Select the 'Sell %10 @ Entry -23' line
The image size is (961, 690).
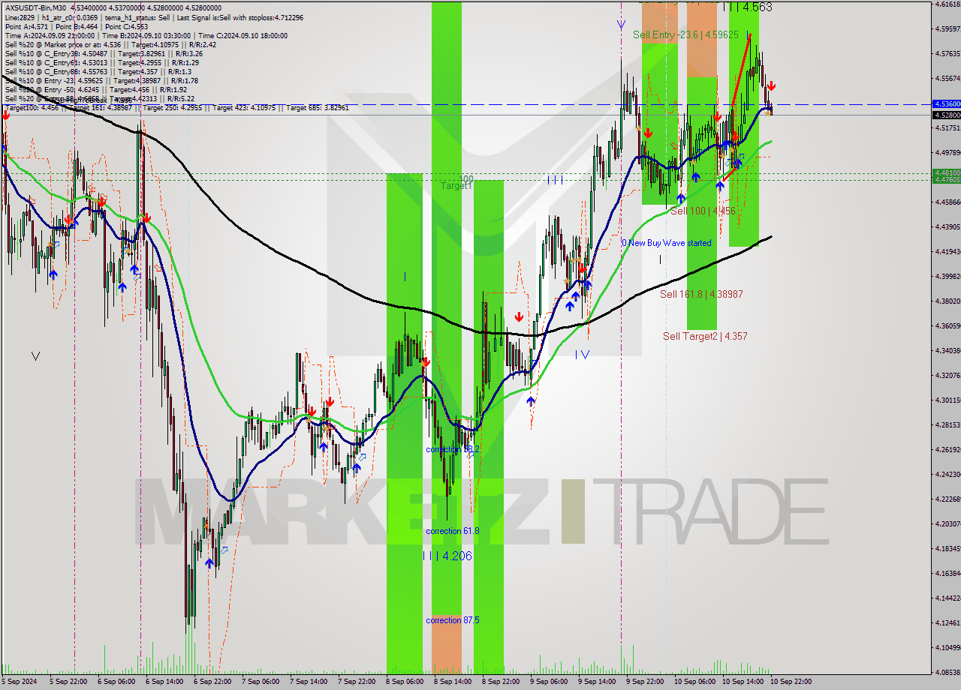[101, 80]
